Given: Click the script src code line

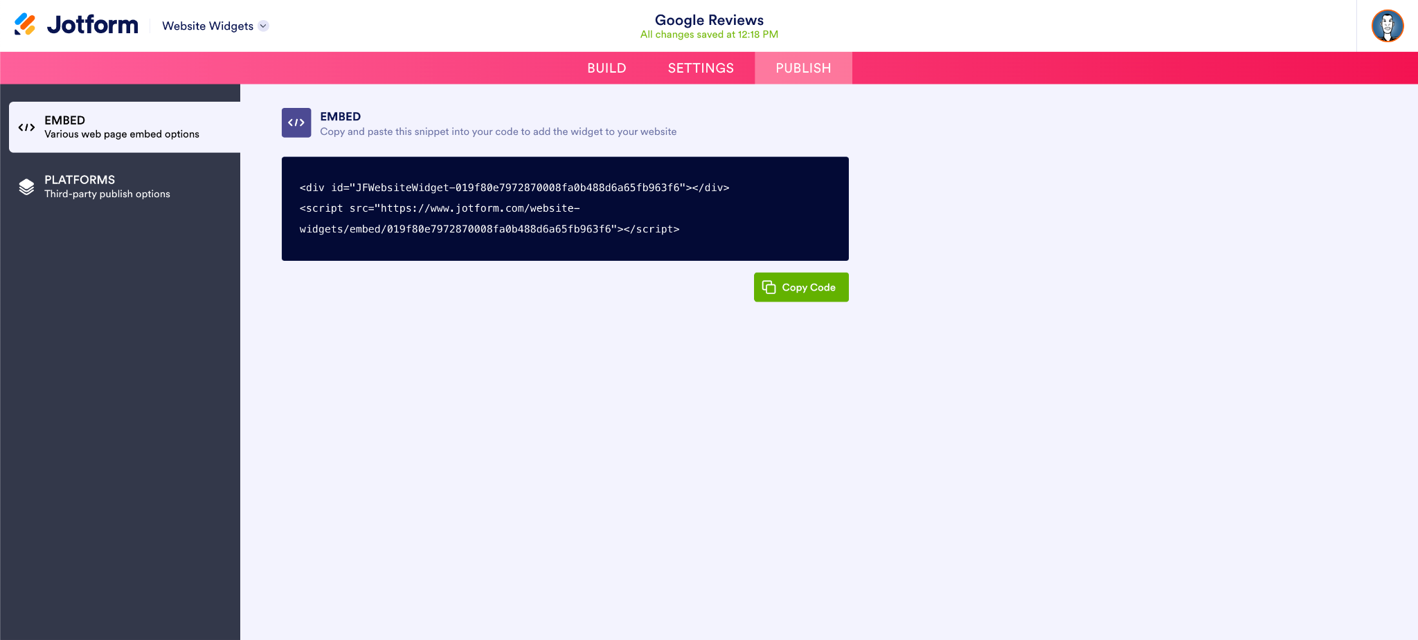Looking at the screenshot, I should (490, 219).
